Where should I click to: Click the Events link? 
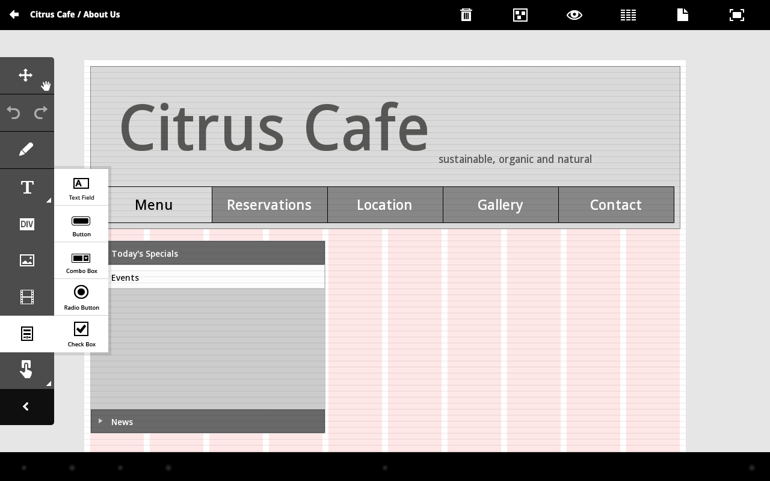coord(125,277)
